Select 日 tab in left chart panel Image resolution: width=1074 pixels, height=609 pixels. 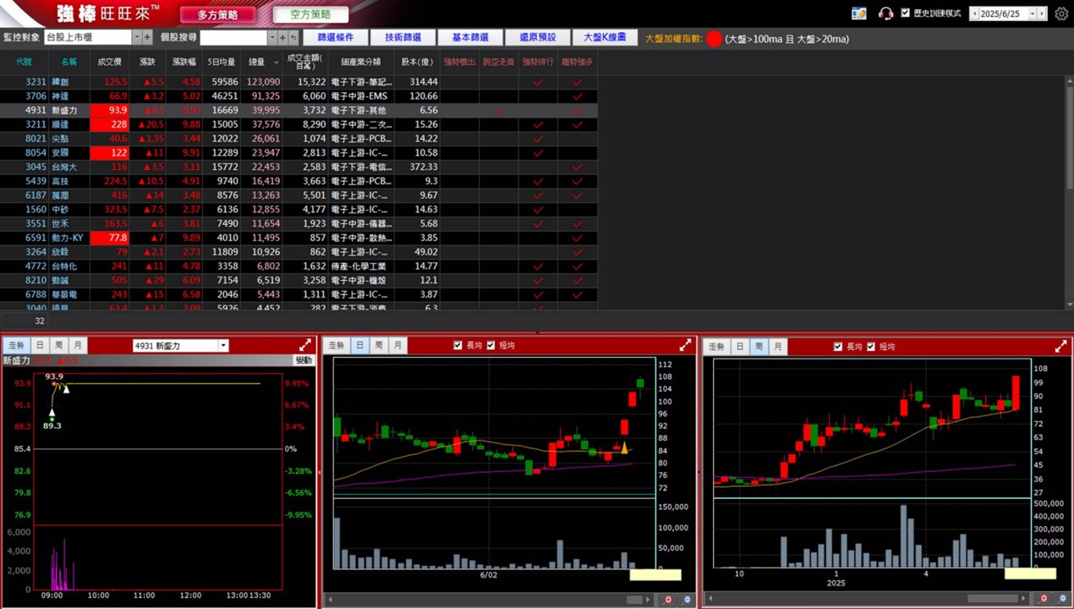(40, 345)
